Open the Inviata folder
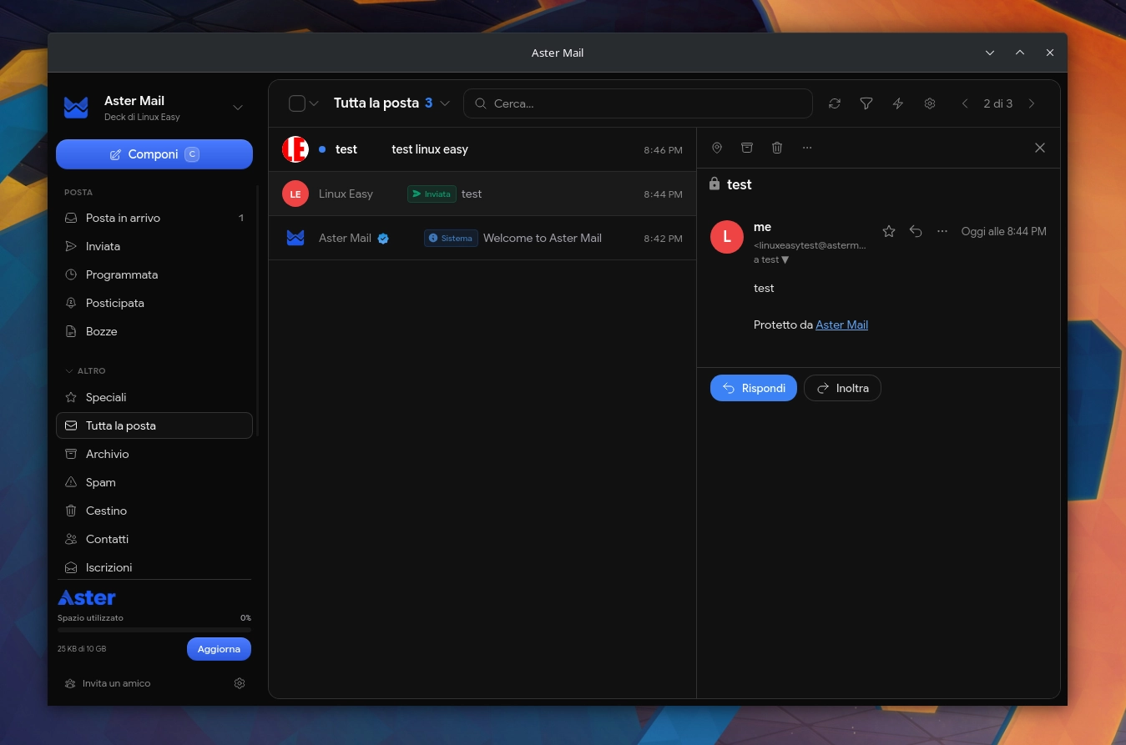The height and width of the screenshot is (745, 1126). [x=154, y=246]
